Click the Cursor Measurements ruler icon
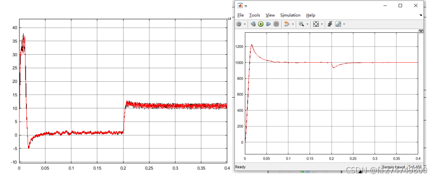The height and width of the screenshot is (178, 434). [338, 24]
